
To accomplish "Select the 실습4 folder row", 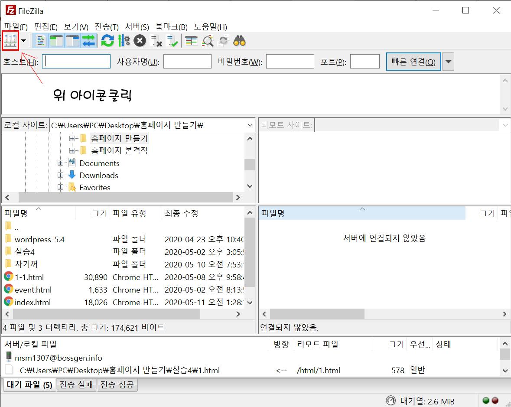I will click(123, 252).
